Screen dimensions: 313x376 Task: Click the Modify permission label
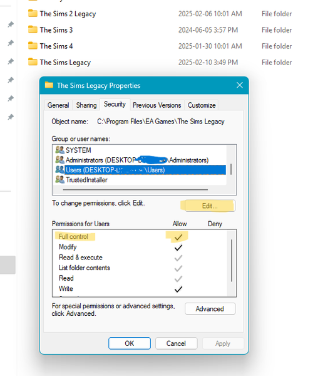(68, 247)
